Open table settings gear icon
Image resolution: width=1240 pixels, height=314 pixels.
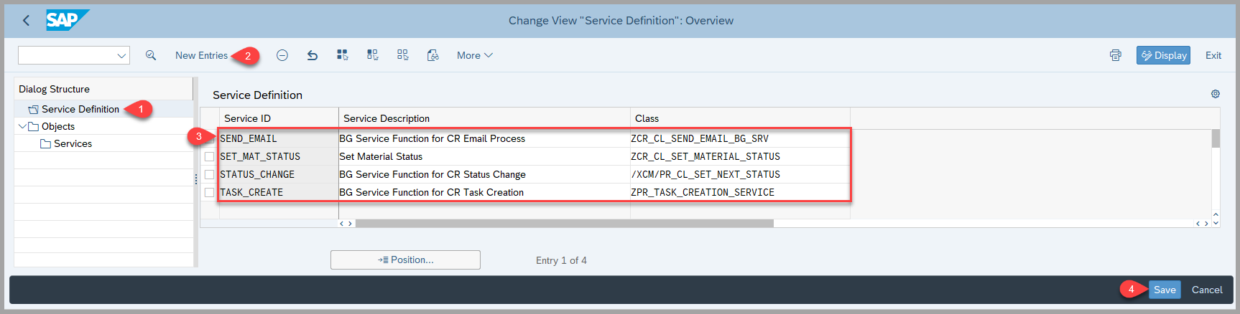click(x=1216, y=94)
